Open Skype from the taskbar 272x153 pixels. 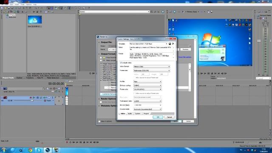click(x=39, y=150)
